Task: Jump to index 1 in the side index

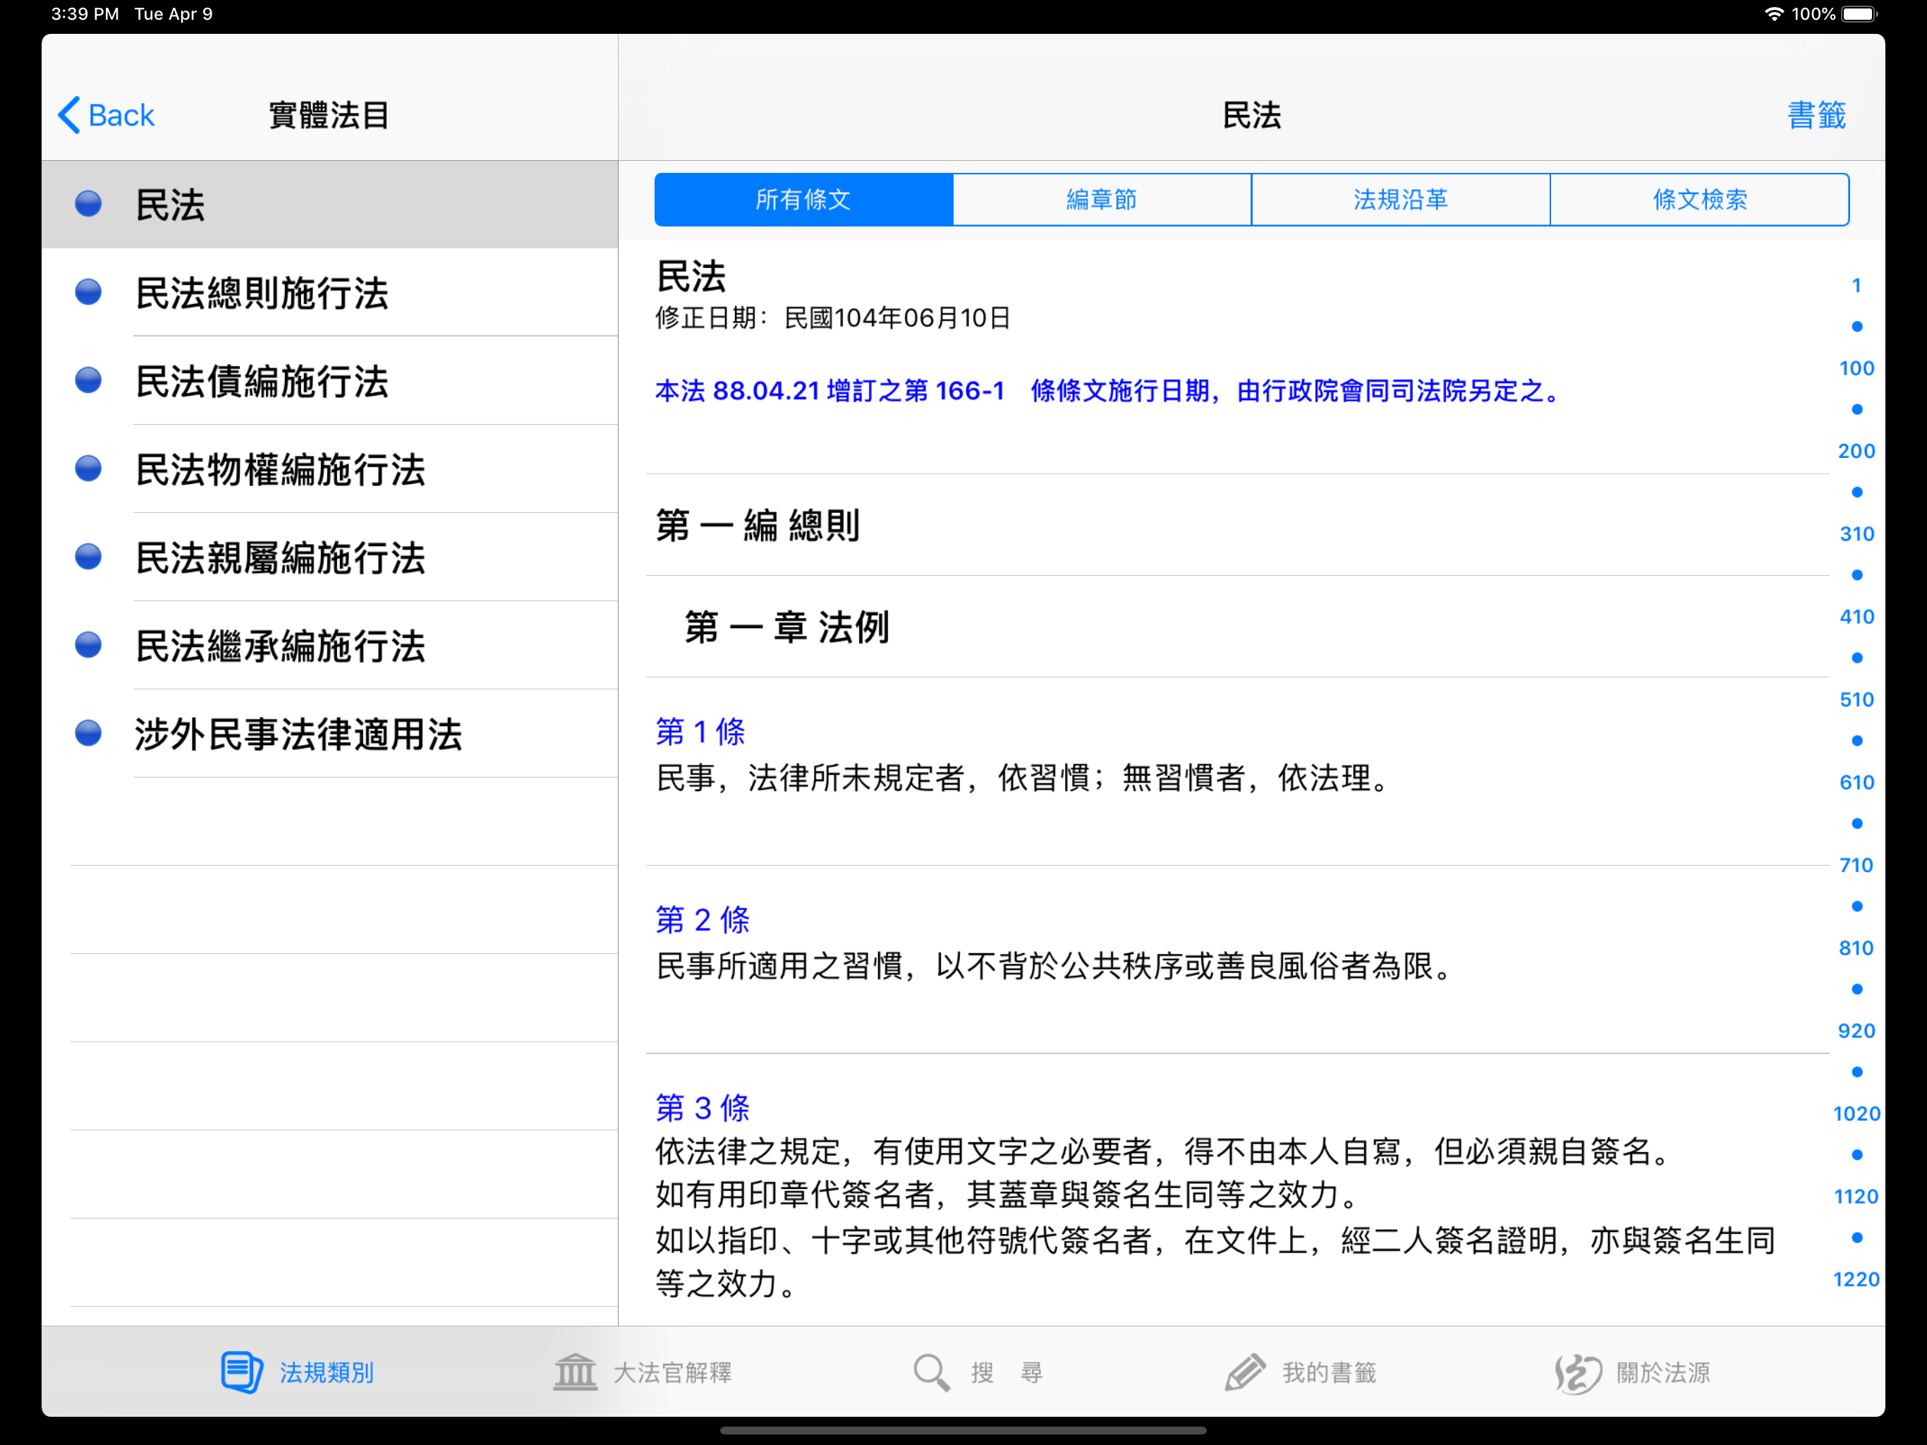Action: pyautogui.click(x=1856, y=285)
